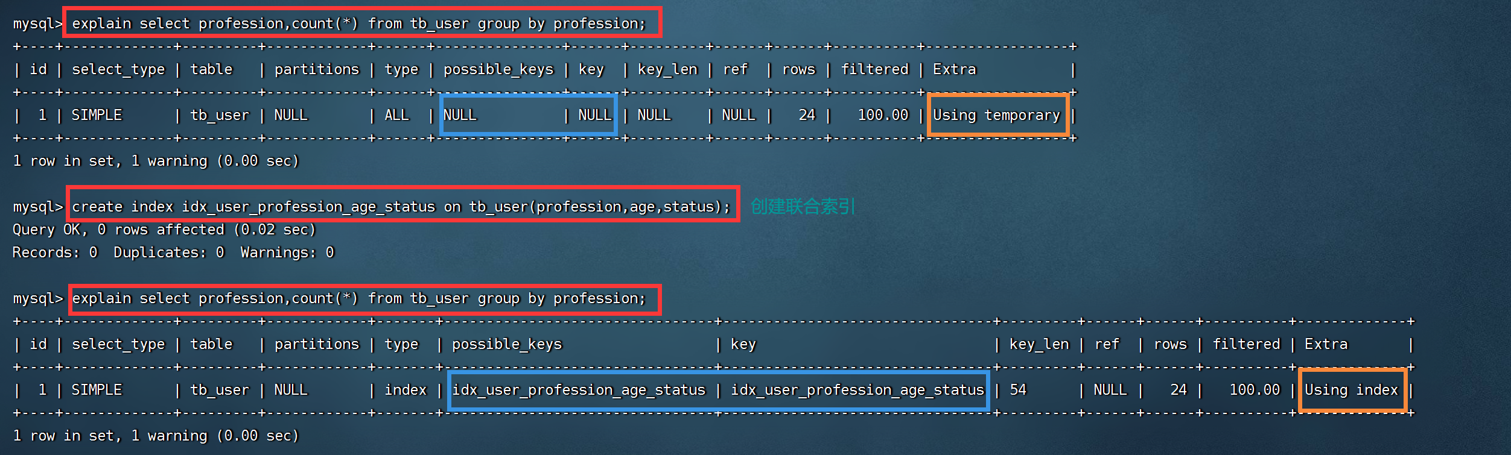Click idx_user_profession_age_status under the key column
Image resolution: width=1511 pixels, height=455 pixels.
click(x=857, y=390)
